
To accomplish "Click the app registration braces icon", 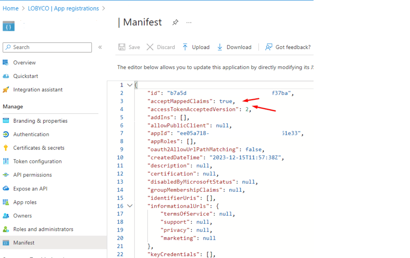I will pyautogui.click(x=9, y=26).
